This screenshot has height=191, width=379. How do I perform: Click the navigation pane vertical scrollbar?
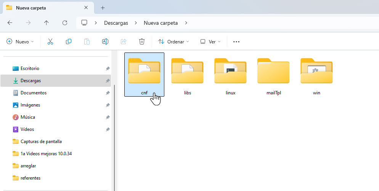(x=114, y=133)
